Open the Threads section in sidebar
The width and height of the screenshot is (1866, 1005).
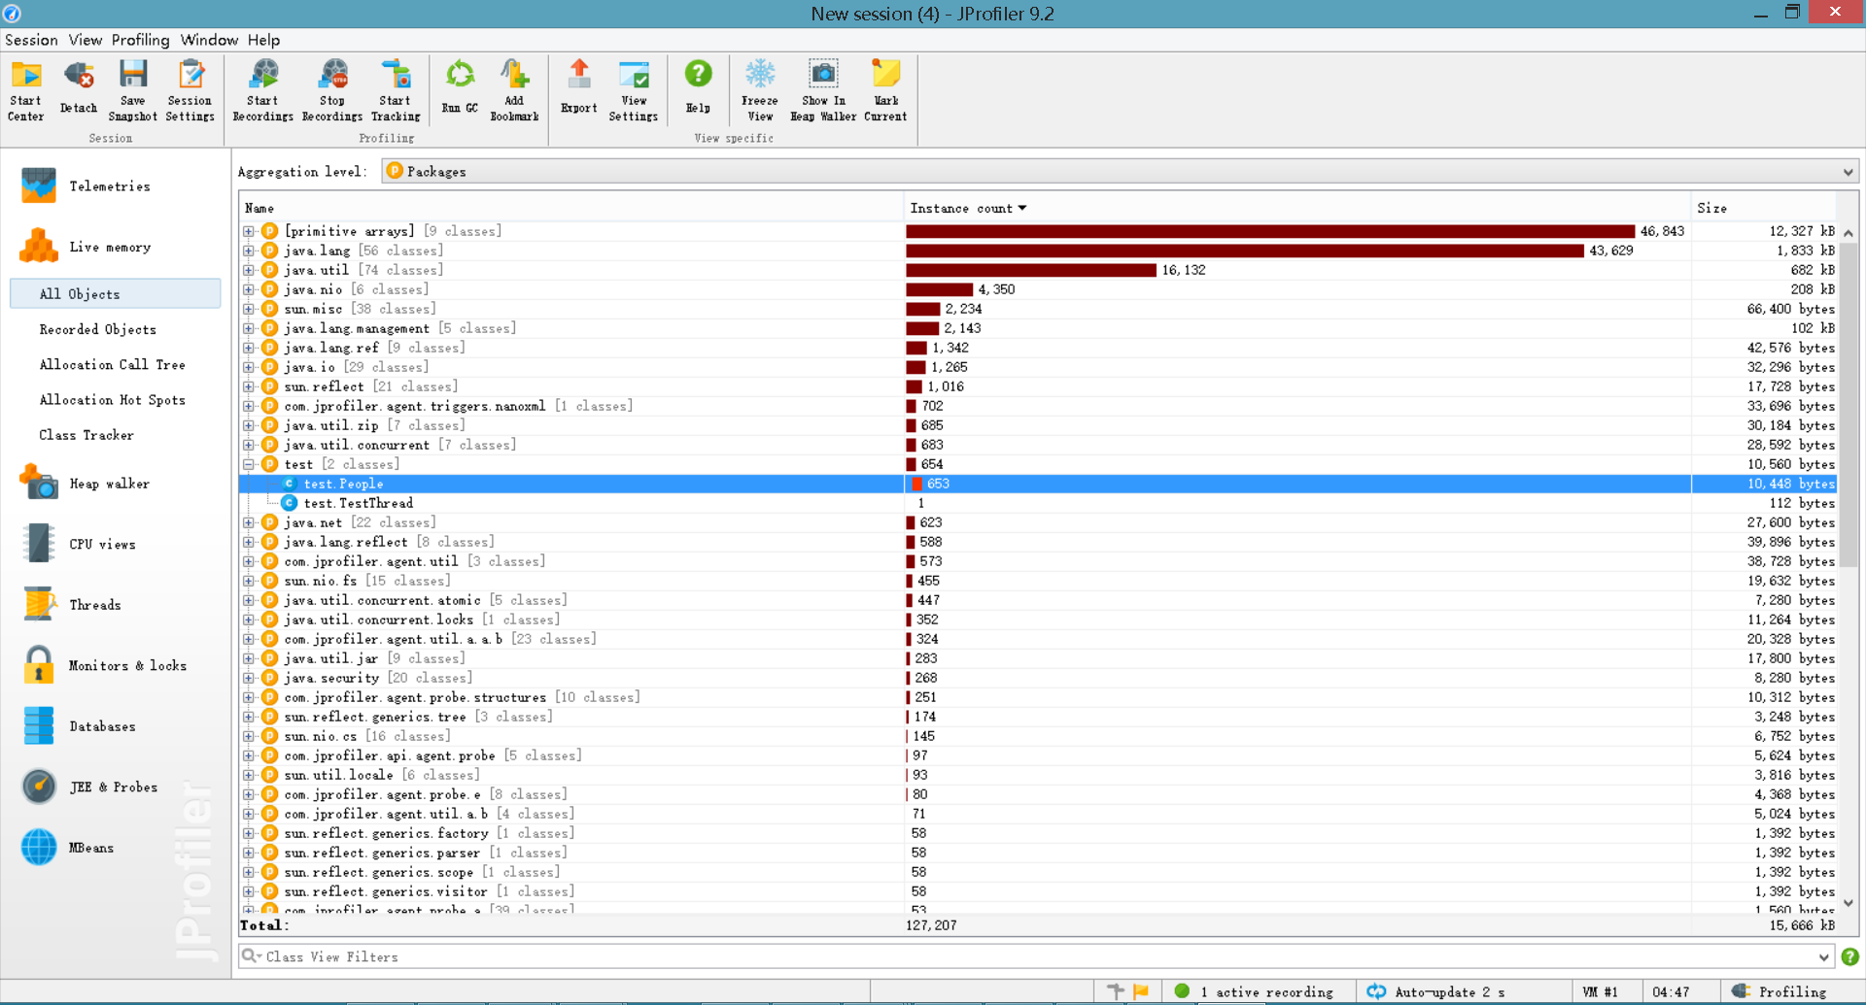pos(95,605)
